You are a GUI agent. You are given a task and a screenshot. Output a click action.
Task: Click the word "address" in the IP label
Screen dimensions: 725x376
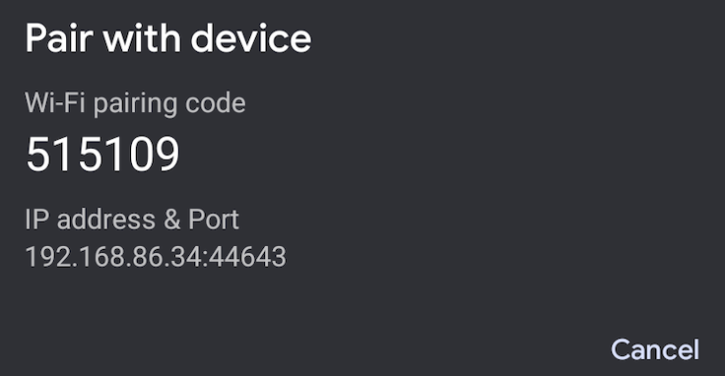(105, 219)
